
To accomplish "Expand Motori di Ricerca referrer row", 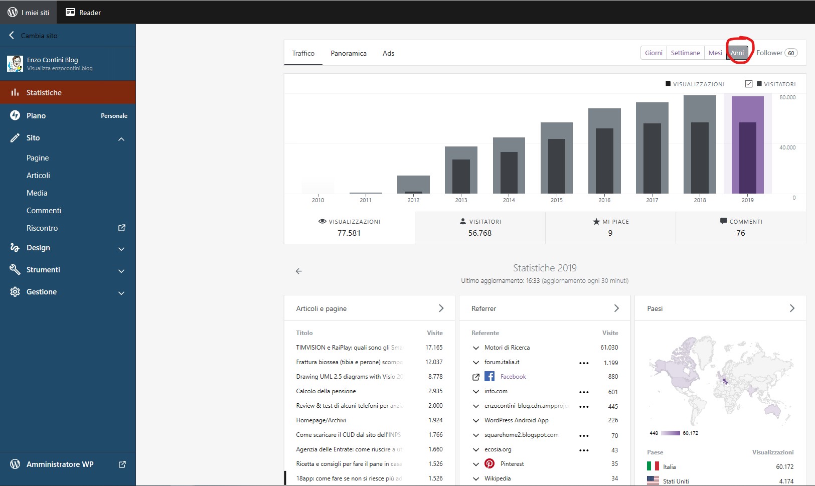I will (476, 348).
